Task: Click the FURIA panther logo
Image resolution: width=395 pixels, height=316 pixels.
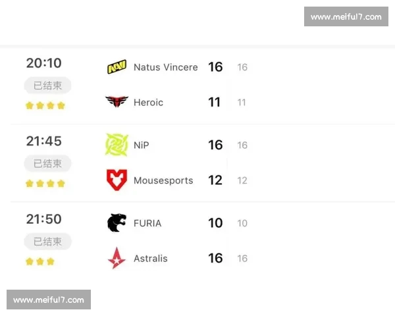Action: pyautogui.click(x=117, y=223)
